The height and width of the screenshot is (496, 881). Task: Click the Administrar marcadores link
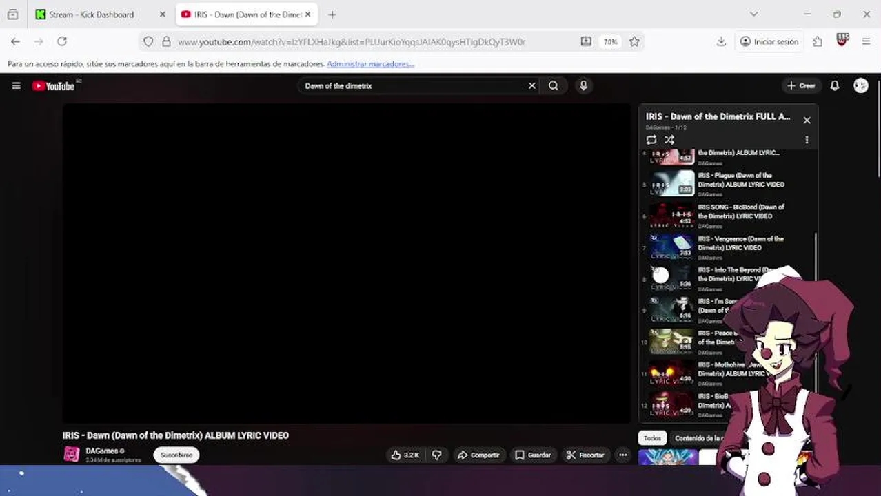370,64
